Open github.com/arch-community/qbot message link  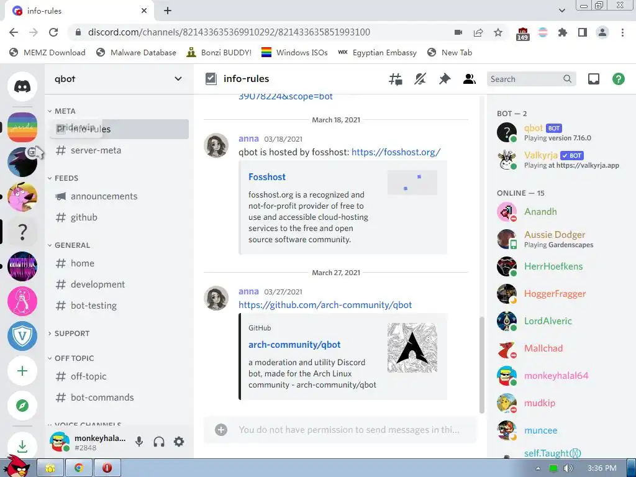325,305
